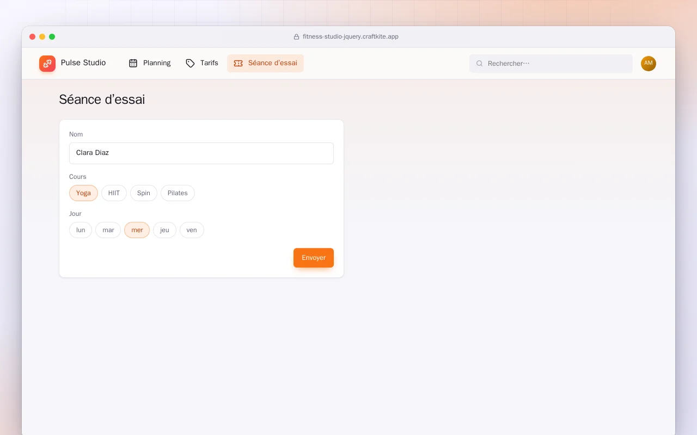
Task: Click the search magnifier icon
Action: (480, 64)
